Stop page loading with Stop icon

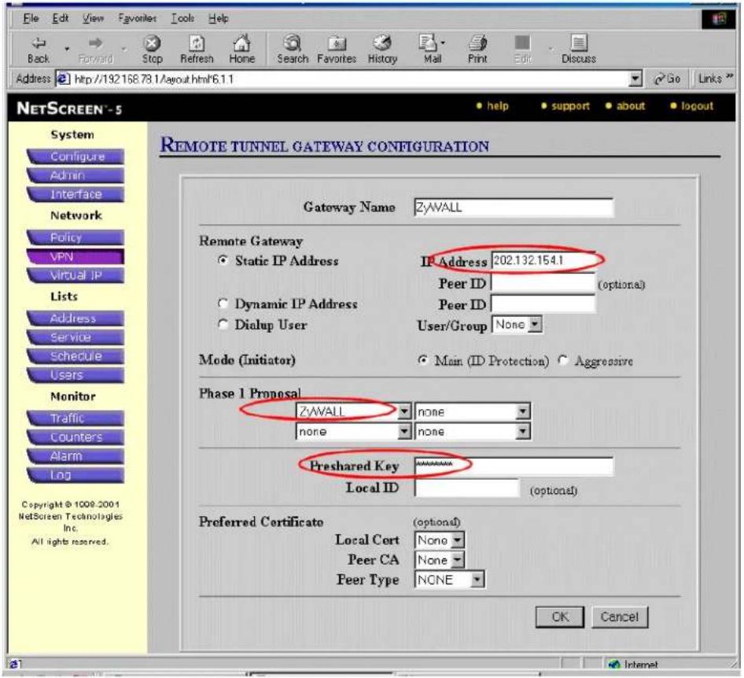tap(152, 43)
